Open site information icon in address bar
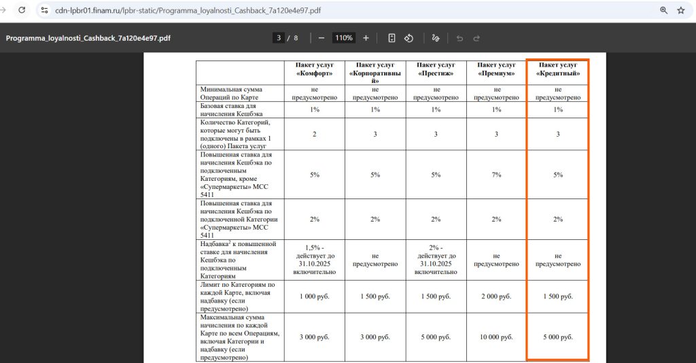The width and height of the screenshot is (696, 363). click(x=44, y=10)
